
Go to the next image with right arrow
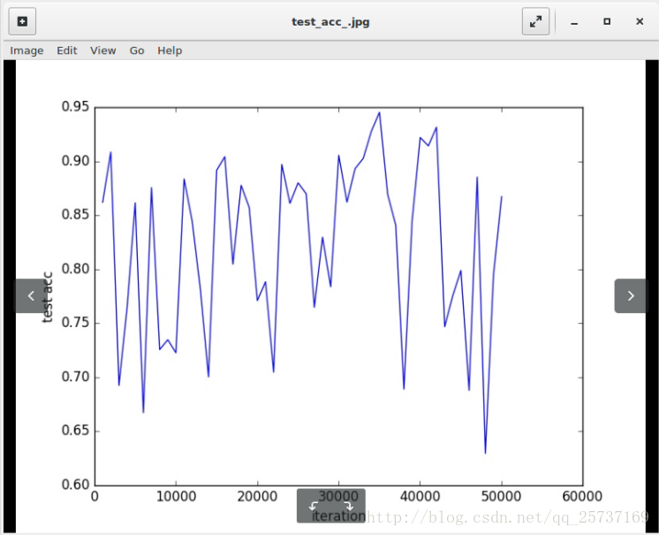631,295
